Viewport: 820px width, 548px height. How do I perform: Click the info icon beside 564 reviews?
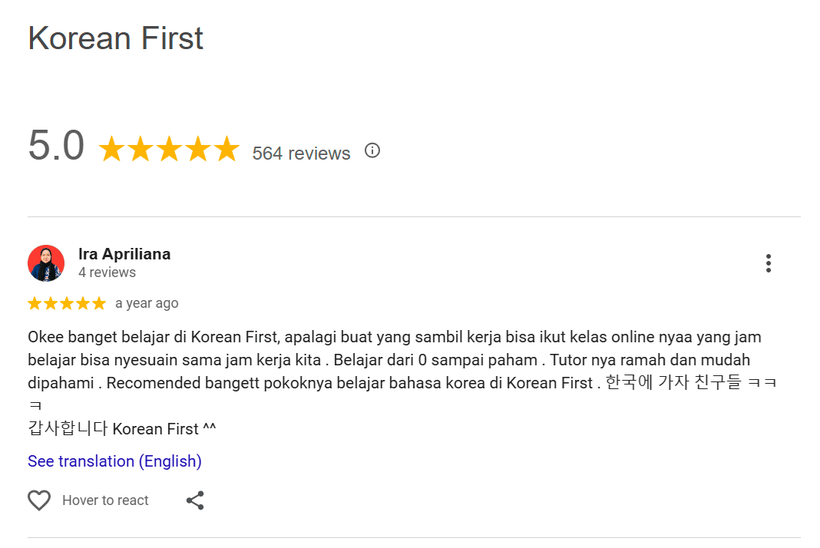pos(372,150)
